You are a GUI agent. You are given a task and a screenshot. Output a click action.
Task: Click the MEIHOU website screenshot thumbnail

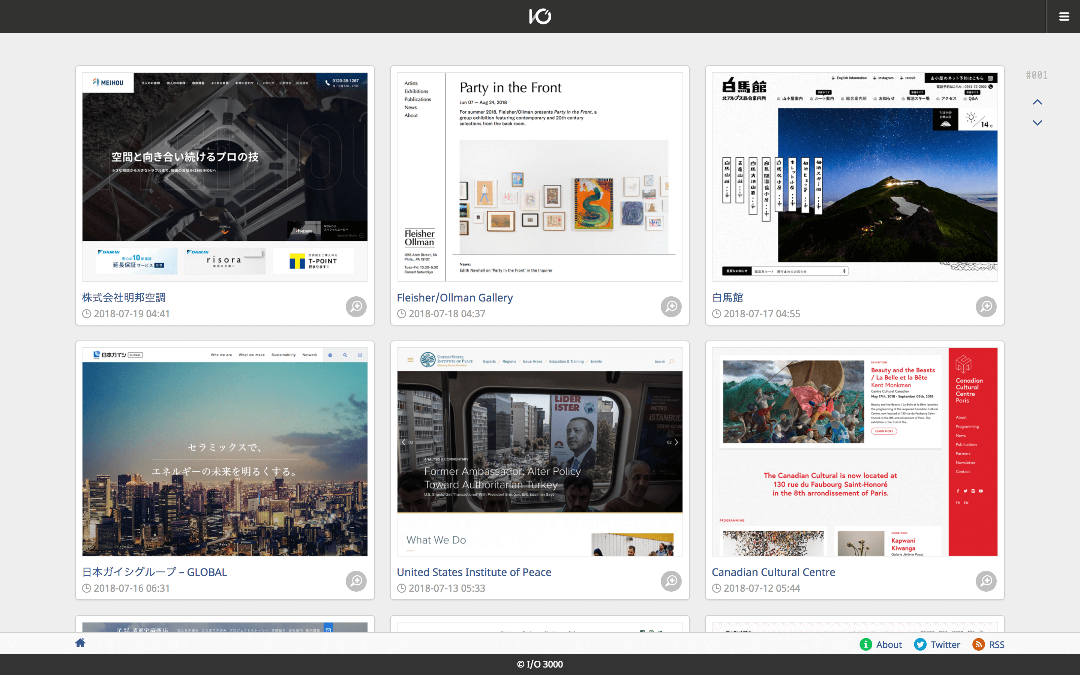coord(225,177)
